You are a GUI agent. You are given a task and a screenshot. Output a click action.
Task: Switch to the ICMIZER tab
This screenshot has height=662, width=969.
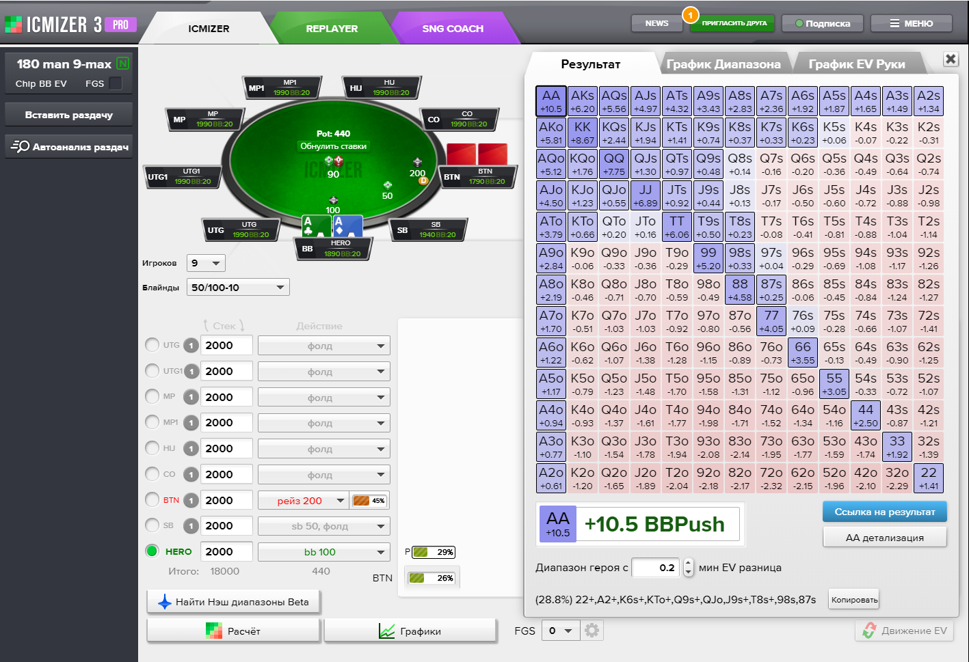209,29
